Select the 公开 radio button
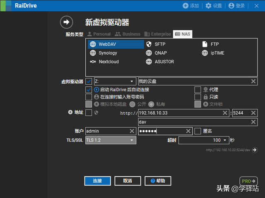Viewport: 265px width, 198px height. (x=132, y=104)
